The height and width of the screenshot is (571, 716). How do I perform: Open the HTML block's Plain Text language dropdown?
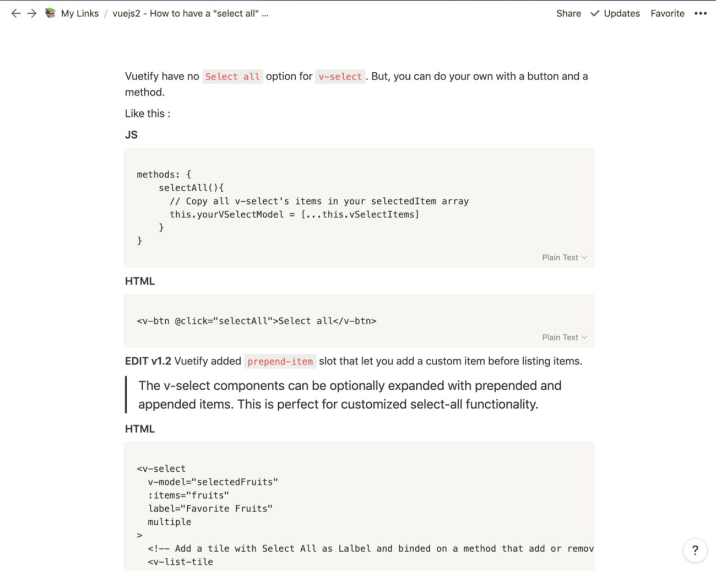tap(565, 337)
